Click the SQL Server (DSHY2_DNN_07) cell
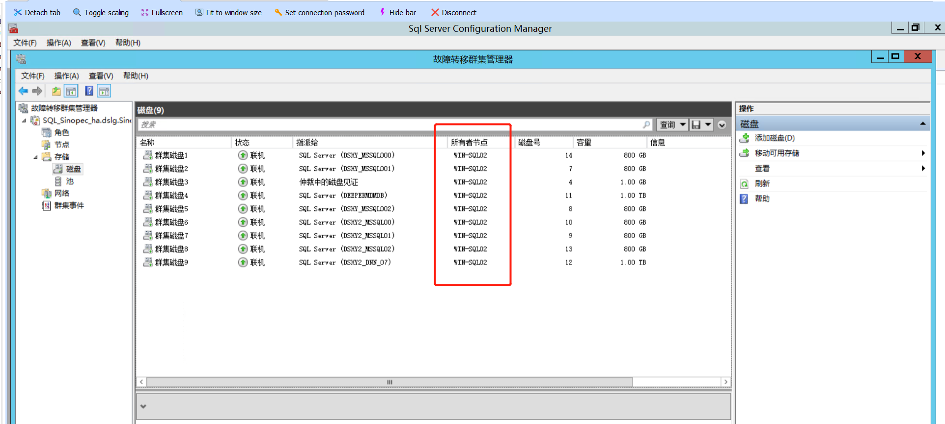 tap(345, 263)
